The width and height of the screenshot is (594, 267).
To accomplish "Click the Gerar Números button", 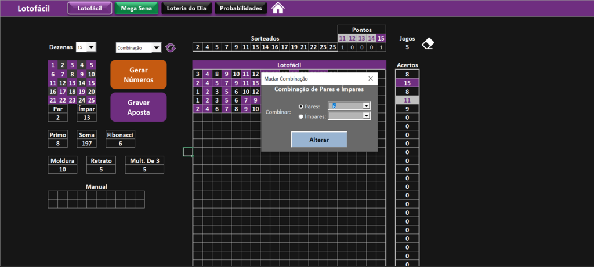I will click(x=139, y=75).
